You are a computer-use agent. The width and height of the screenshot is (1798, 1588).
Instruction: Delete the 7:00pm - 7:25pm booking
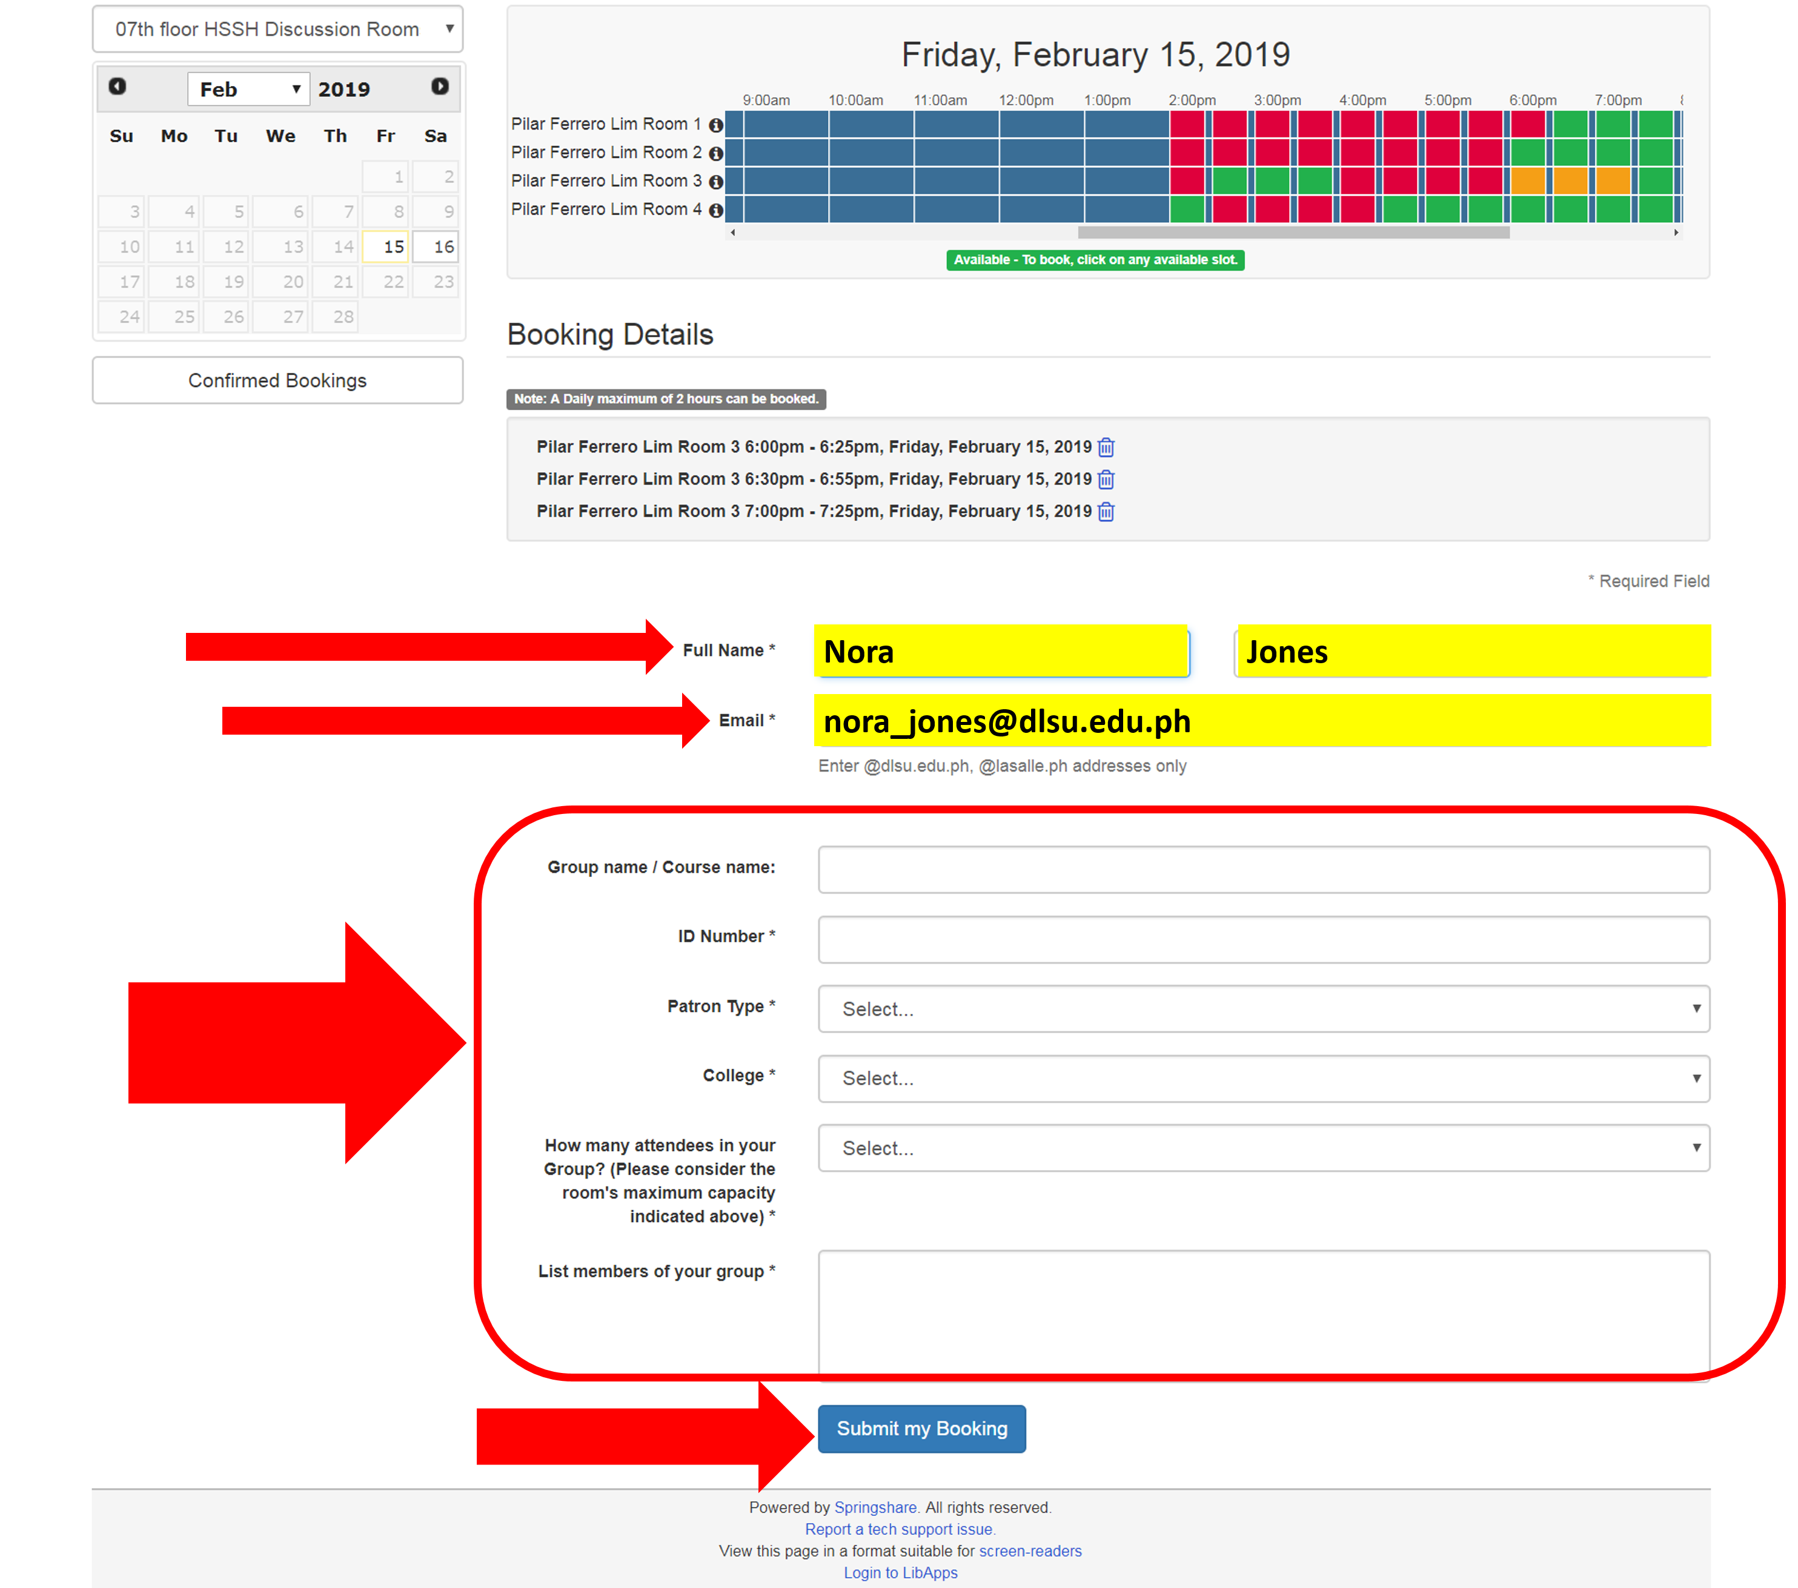1107,511
